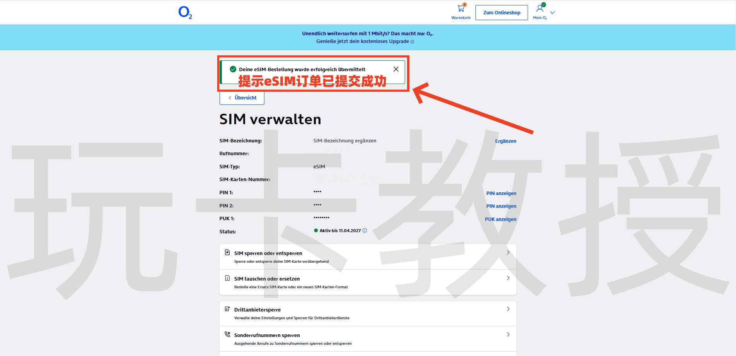Go back via the Übersicht button
Image resolution: width=736 pixels, height=356 pixels.
coord(242,98)
